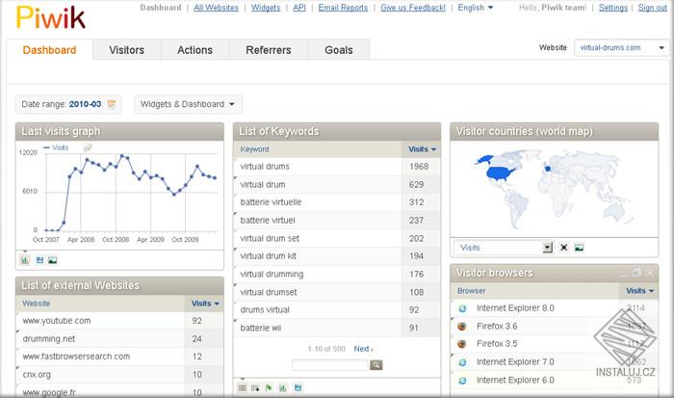
Task: Click the keyword search input field
Action: (329, 365)
